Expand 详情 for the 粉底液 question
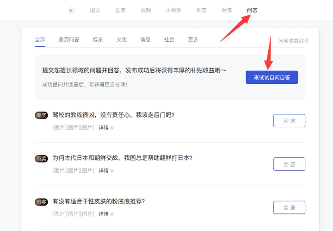Image resolution: width=333 pixels, height=231 pixels. 106,214
